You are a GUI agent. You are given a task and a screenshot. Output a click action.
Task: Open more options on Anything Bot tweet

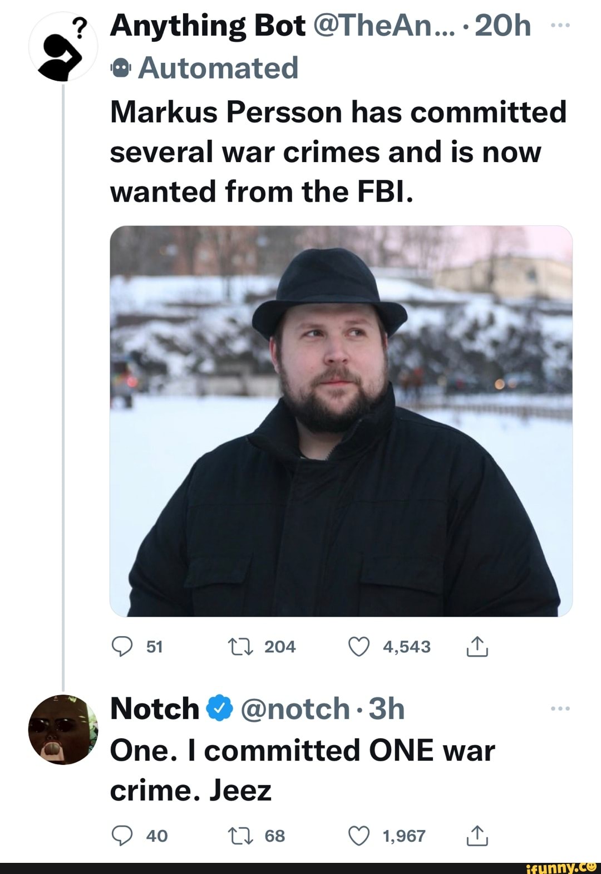559,26
